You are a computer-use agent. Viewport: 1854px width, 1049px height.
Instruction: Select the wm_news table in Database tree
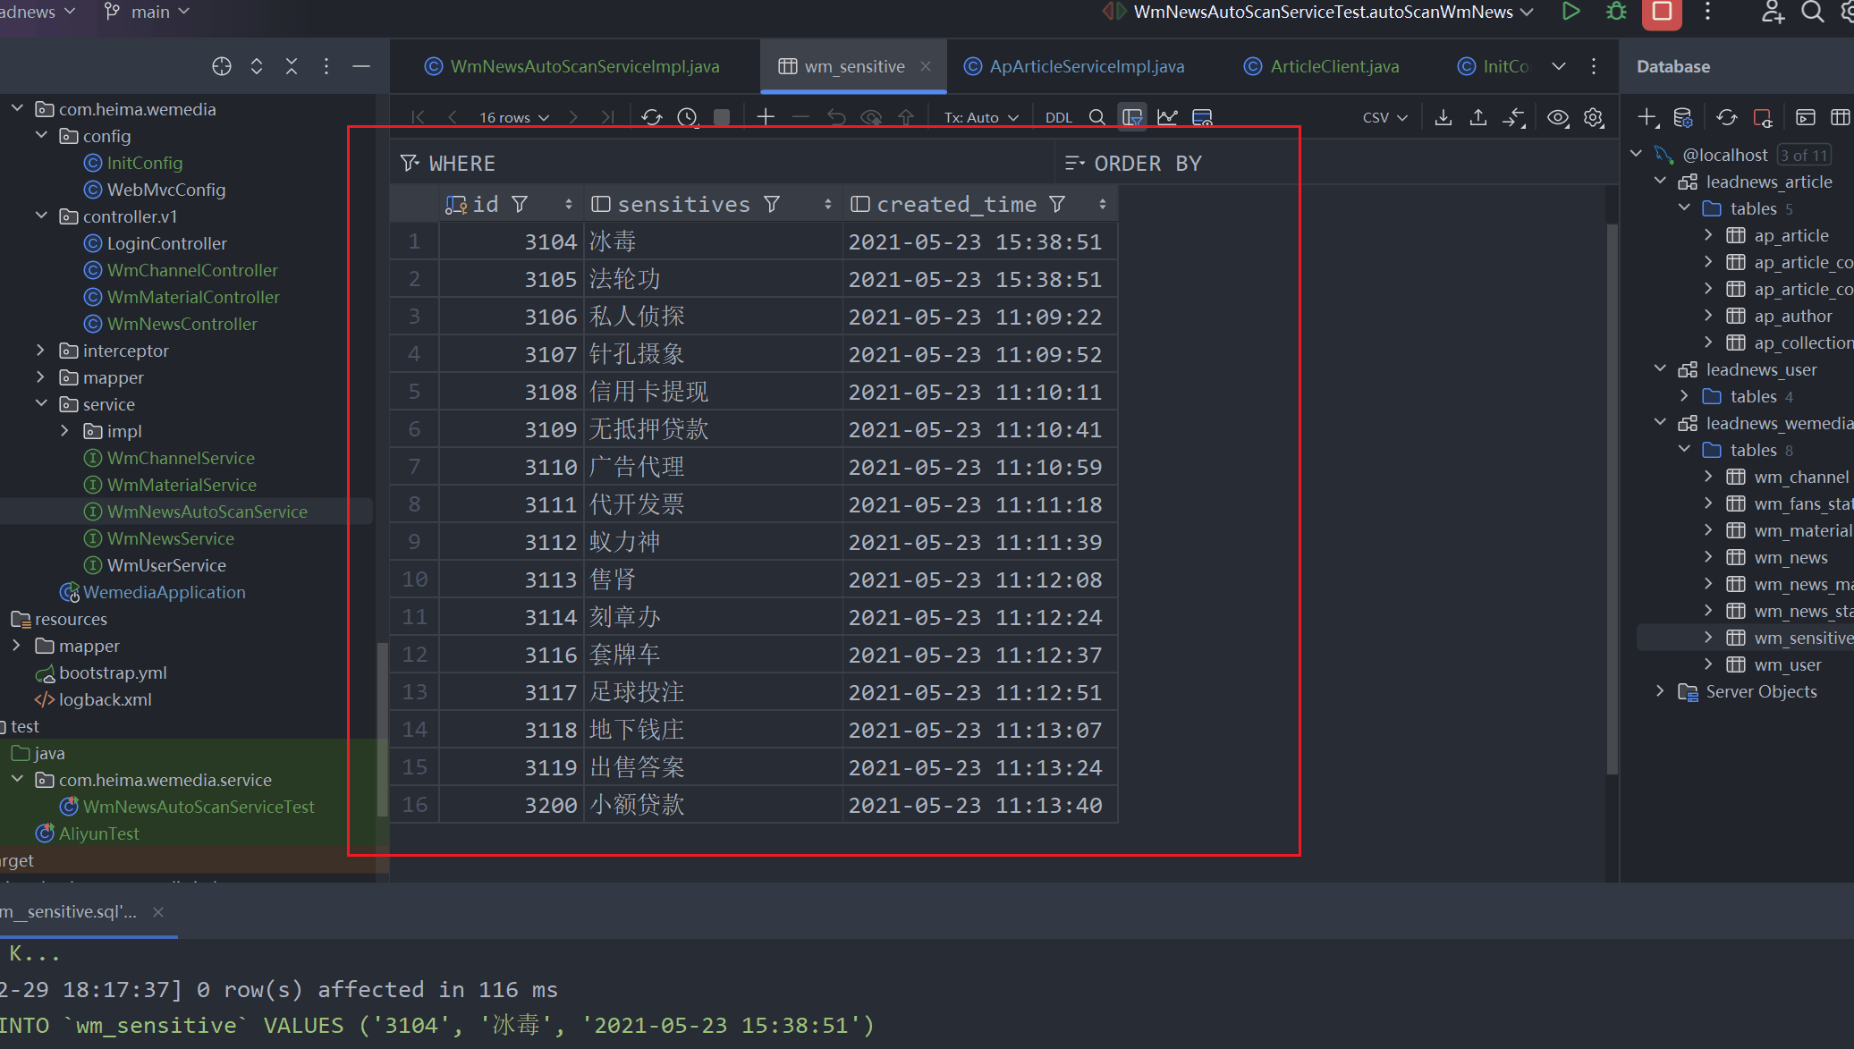pos(1791,557)
